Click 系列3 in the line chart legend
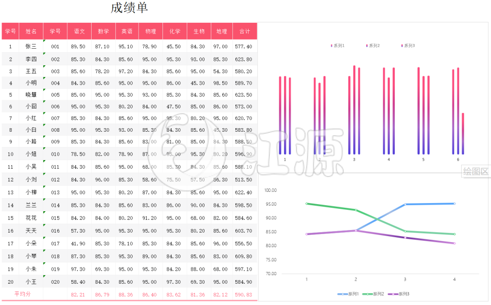Image resolution: width=491 pixels, height=305 pixels. click(398, 294)
